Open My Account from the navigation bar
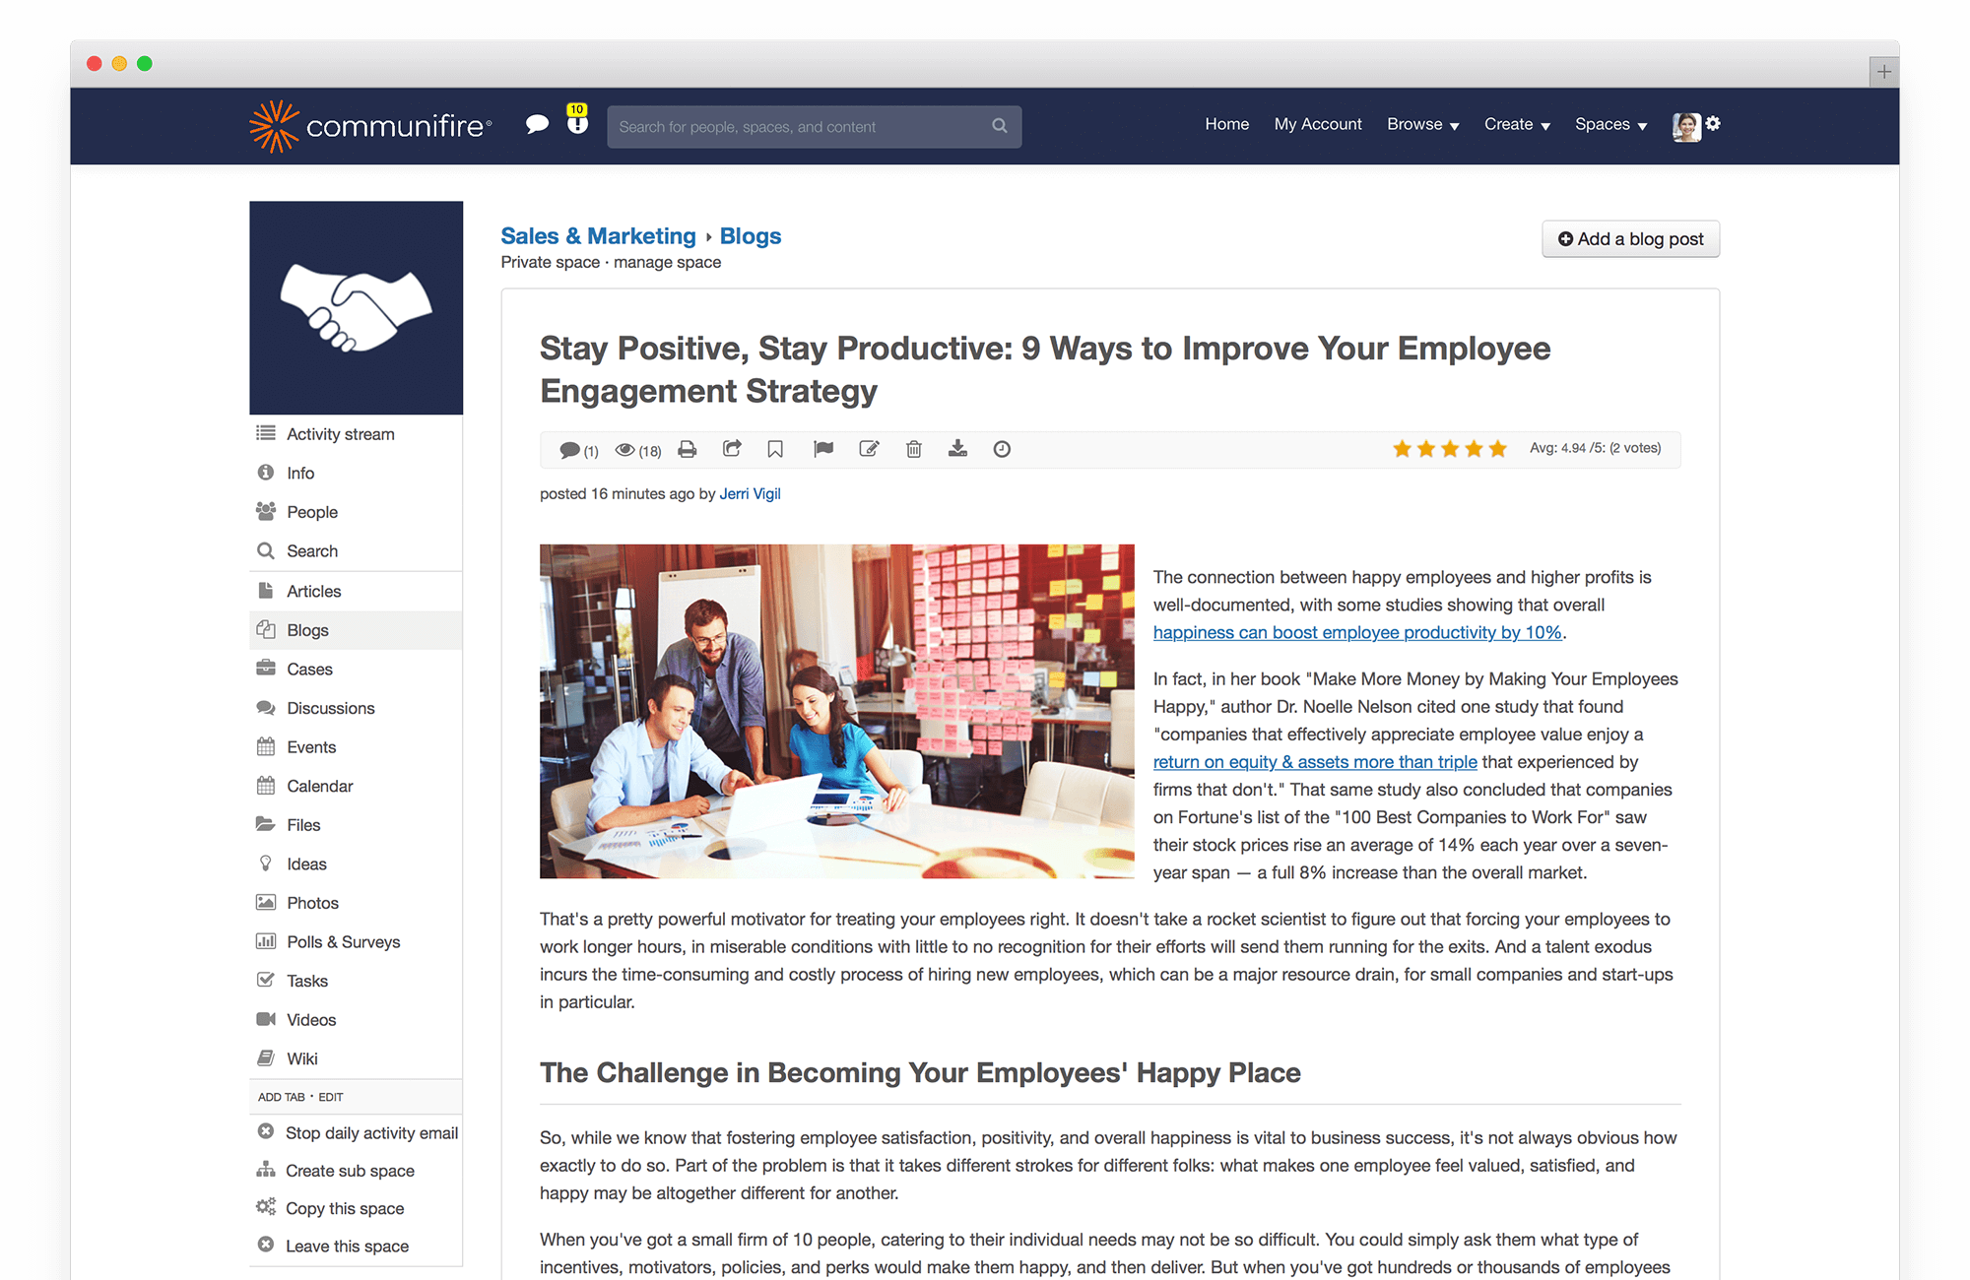The image size is (1970, 1280). tap(1318, 124)
